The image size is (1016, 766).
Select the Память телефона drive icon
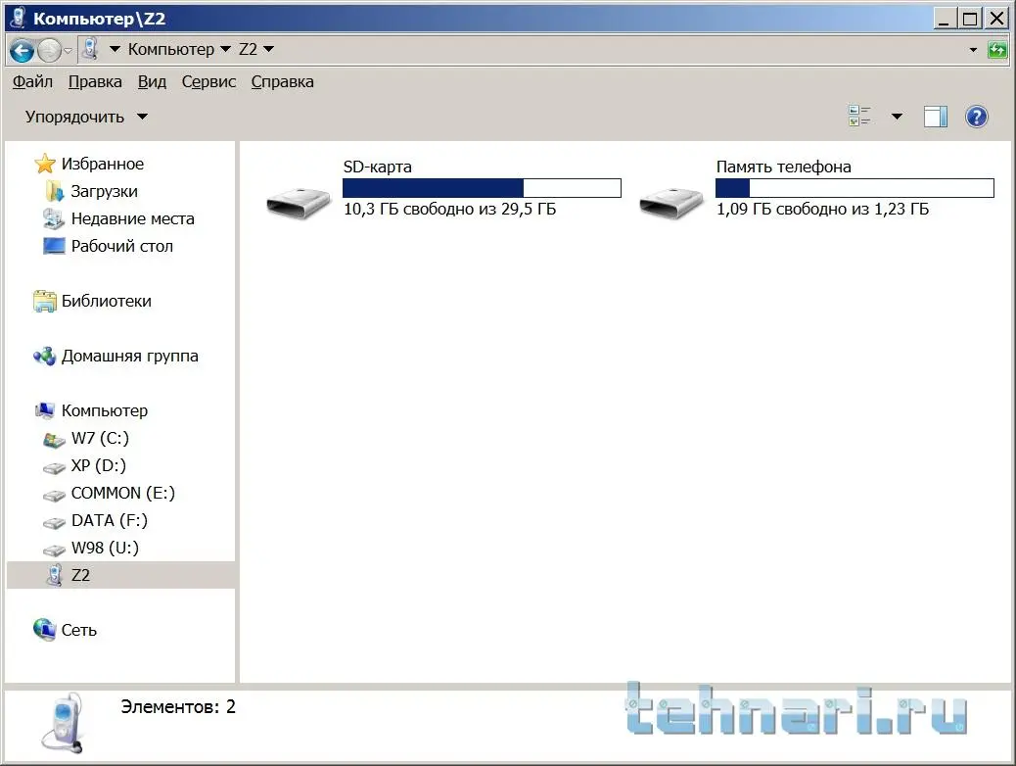pos(671,203)
